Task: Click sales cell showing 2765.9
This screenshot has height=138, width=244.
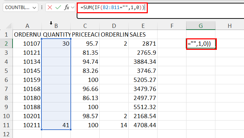Action: click(x=143, y=53)
